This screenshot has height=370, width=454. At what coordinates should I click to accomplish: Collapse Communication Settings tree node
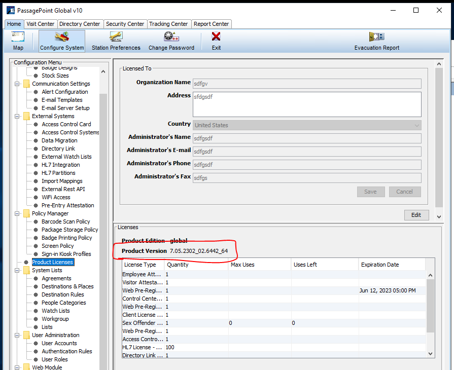17,84
